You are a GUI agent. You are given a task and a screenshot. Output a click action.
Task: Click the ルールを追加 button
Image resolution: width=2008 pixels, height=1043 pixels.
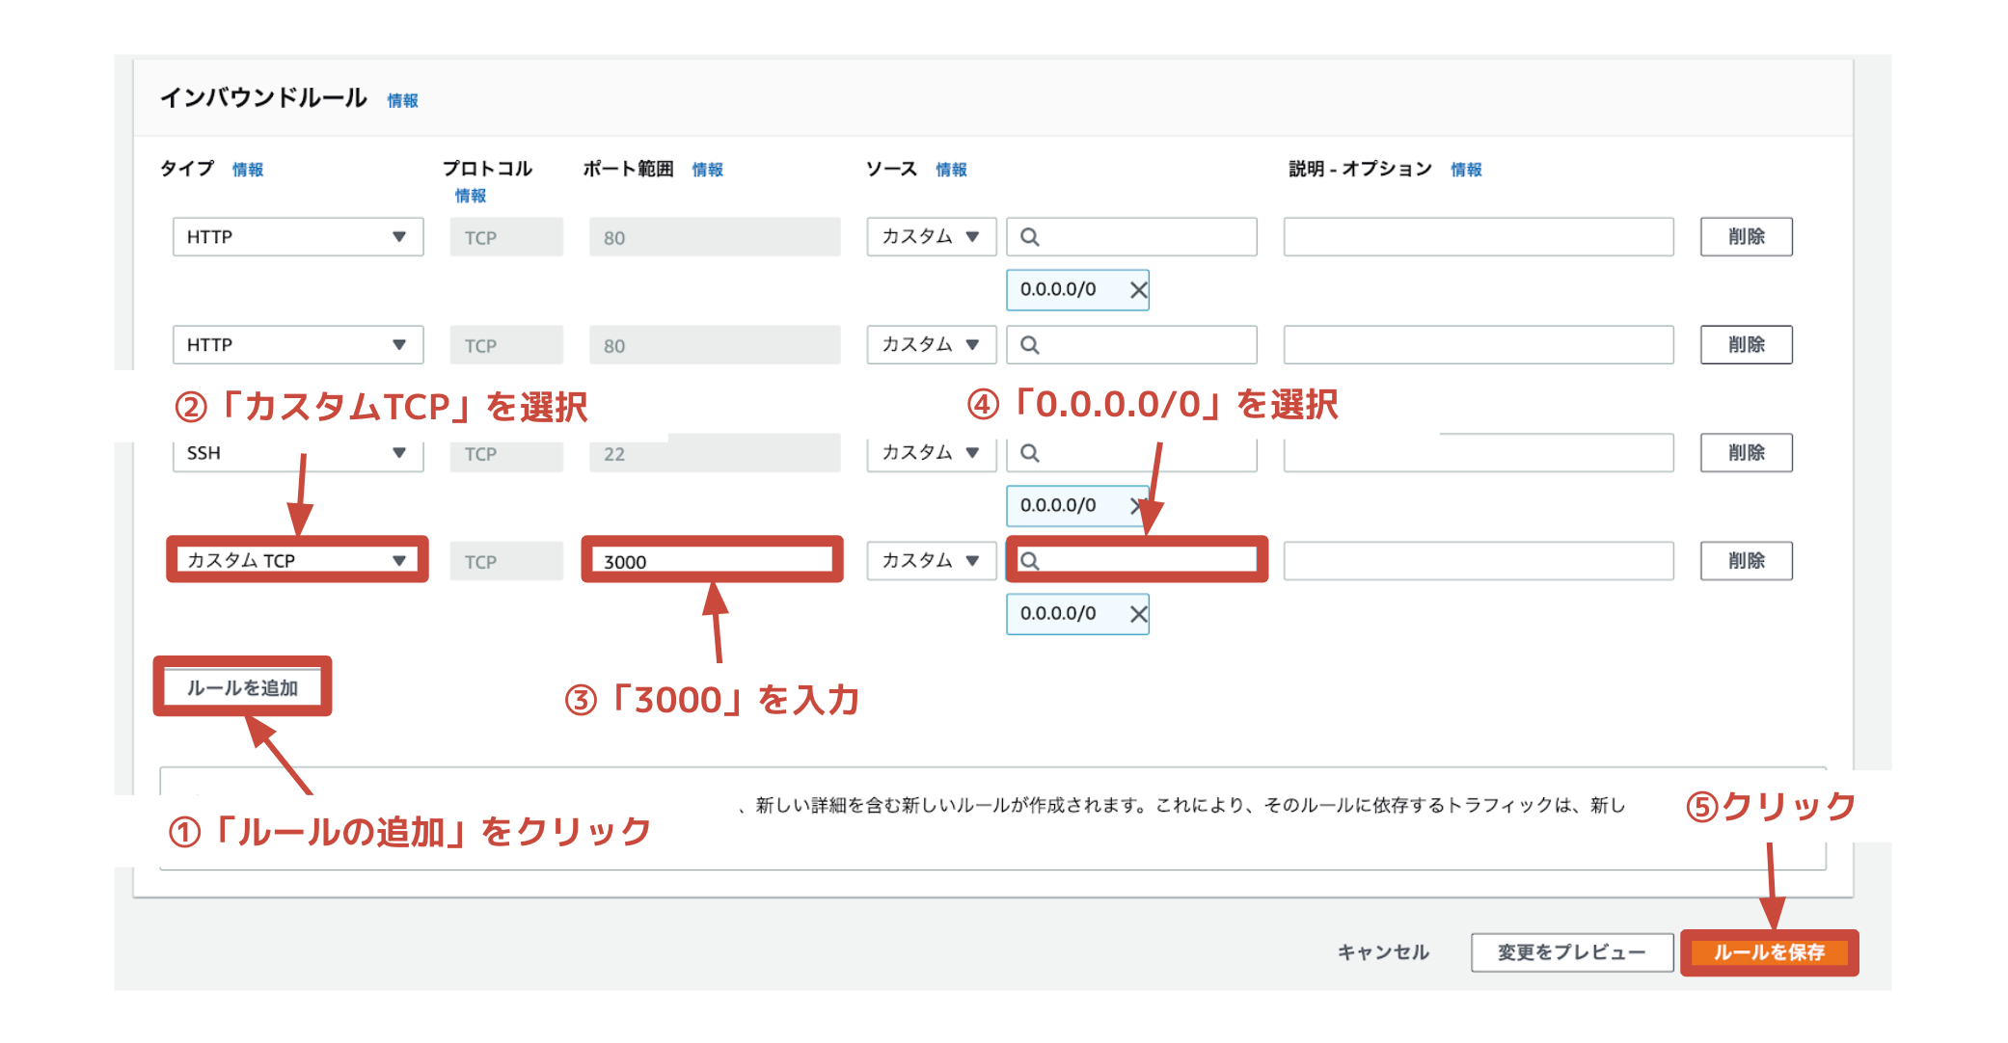coord(242,687)
